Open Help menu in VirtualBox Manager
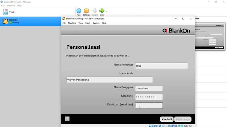This screenshot has height=127, width=227. [x=19, y=6]
